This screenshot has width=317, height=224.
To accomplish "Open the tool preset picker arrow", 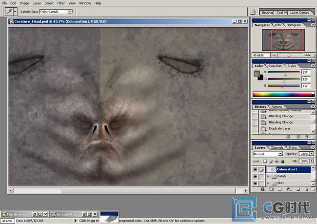I will coord(15,12).
